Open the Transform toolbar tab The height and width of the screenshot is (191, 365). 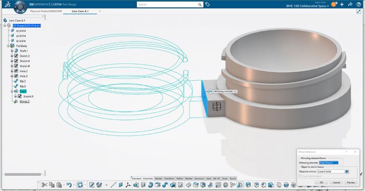click(x=169, y=178)
